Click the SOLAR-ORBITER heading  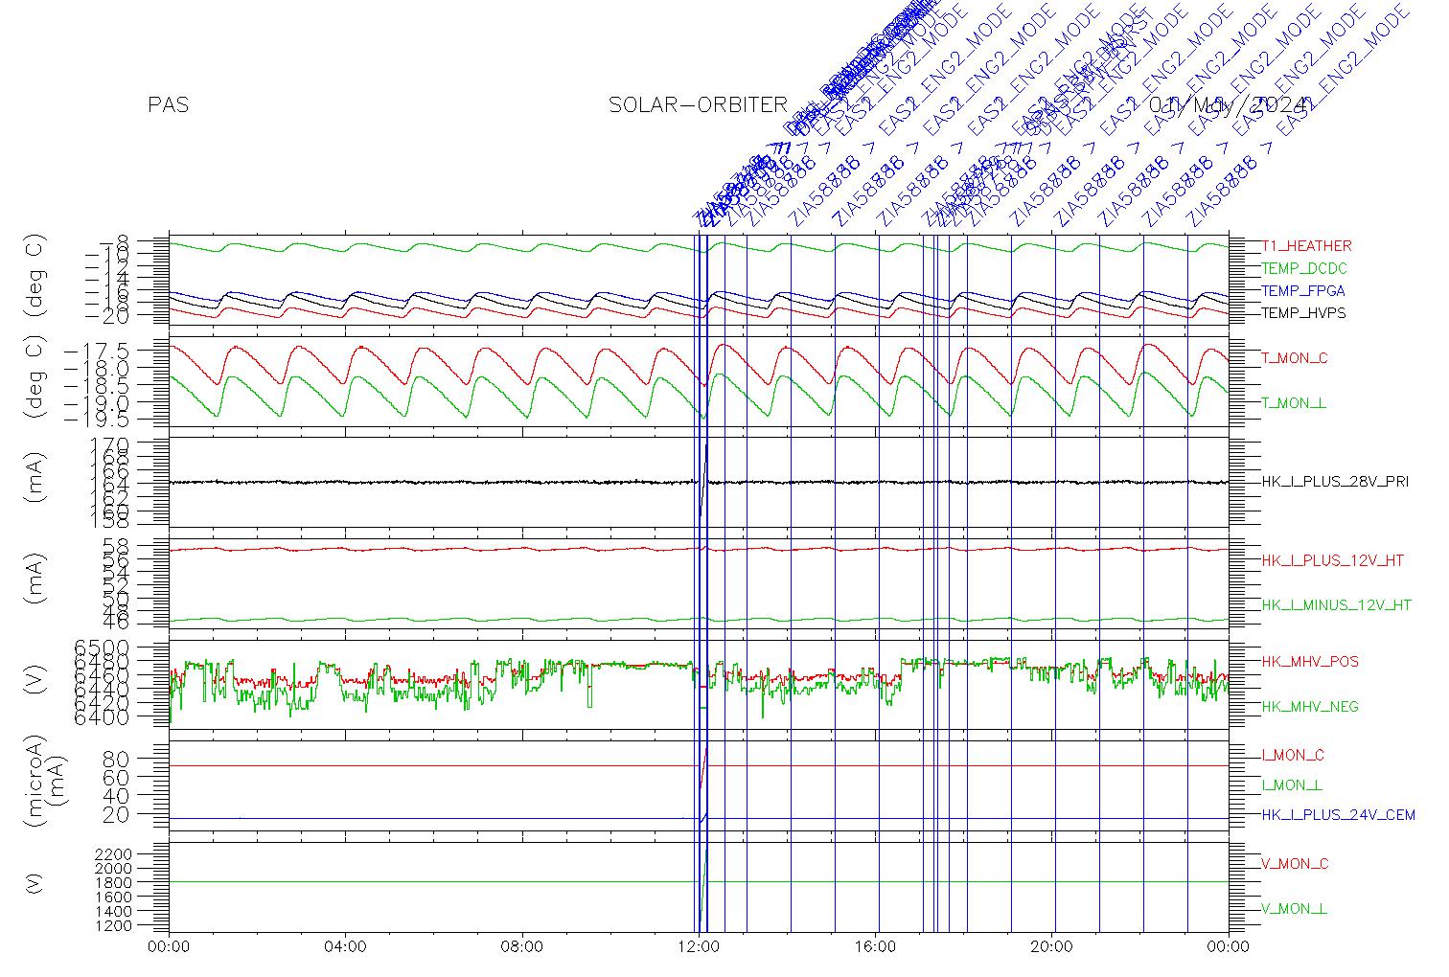point(698,104)
